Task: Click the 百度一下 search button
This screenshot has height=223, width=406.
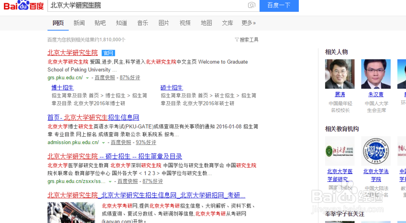Action: [279, 5]
